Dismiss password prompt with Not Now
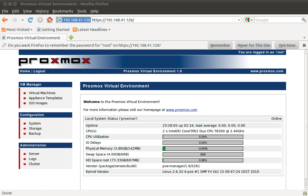This screenshot has width=308, height=196. (x=287, y=45)
